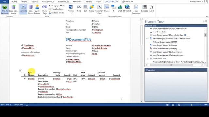209x117 pixels.
Task: Select PurchOrderHeader/@RMA tree item
Action: point(166,42)
